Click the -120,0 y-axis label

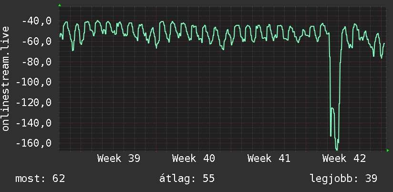coord(34,102)
